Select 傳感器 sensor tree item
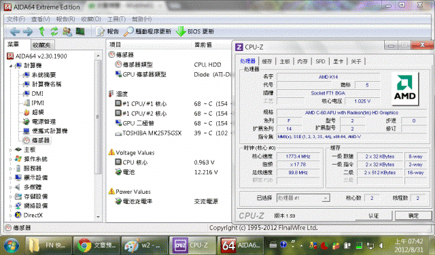This screenshot has height=255, width=435. click(37, 140)
